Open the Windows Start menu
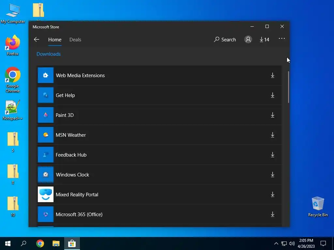Image resolution: width=334 pixels, height=250 pixels. [x=8, y=243]
